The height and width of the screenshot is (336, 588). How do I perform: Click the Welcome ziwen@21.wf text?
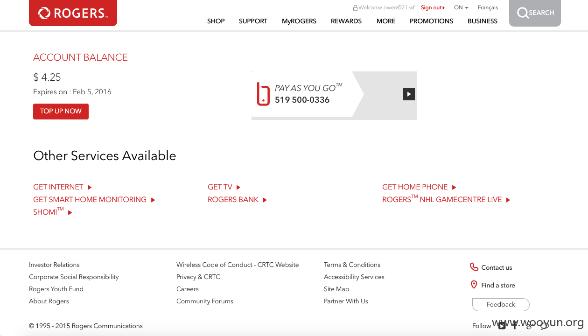386,7
